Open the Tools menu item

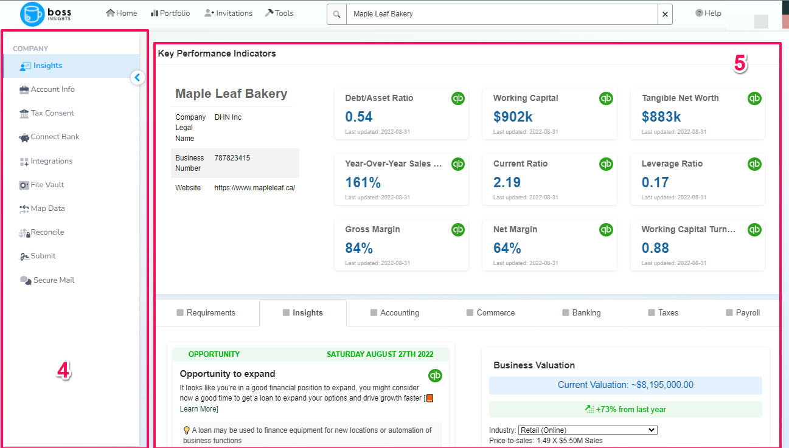coord(279,13)
